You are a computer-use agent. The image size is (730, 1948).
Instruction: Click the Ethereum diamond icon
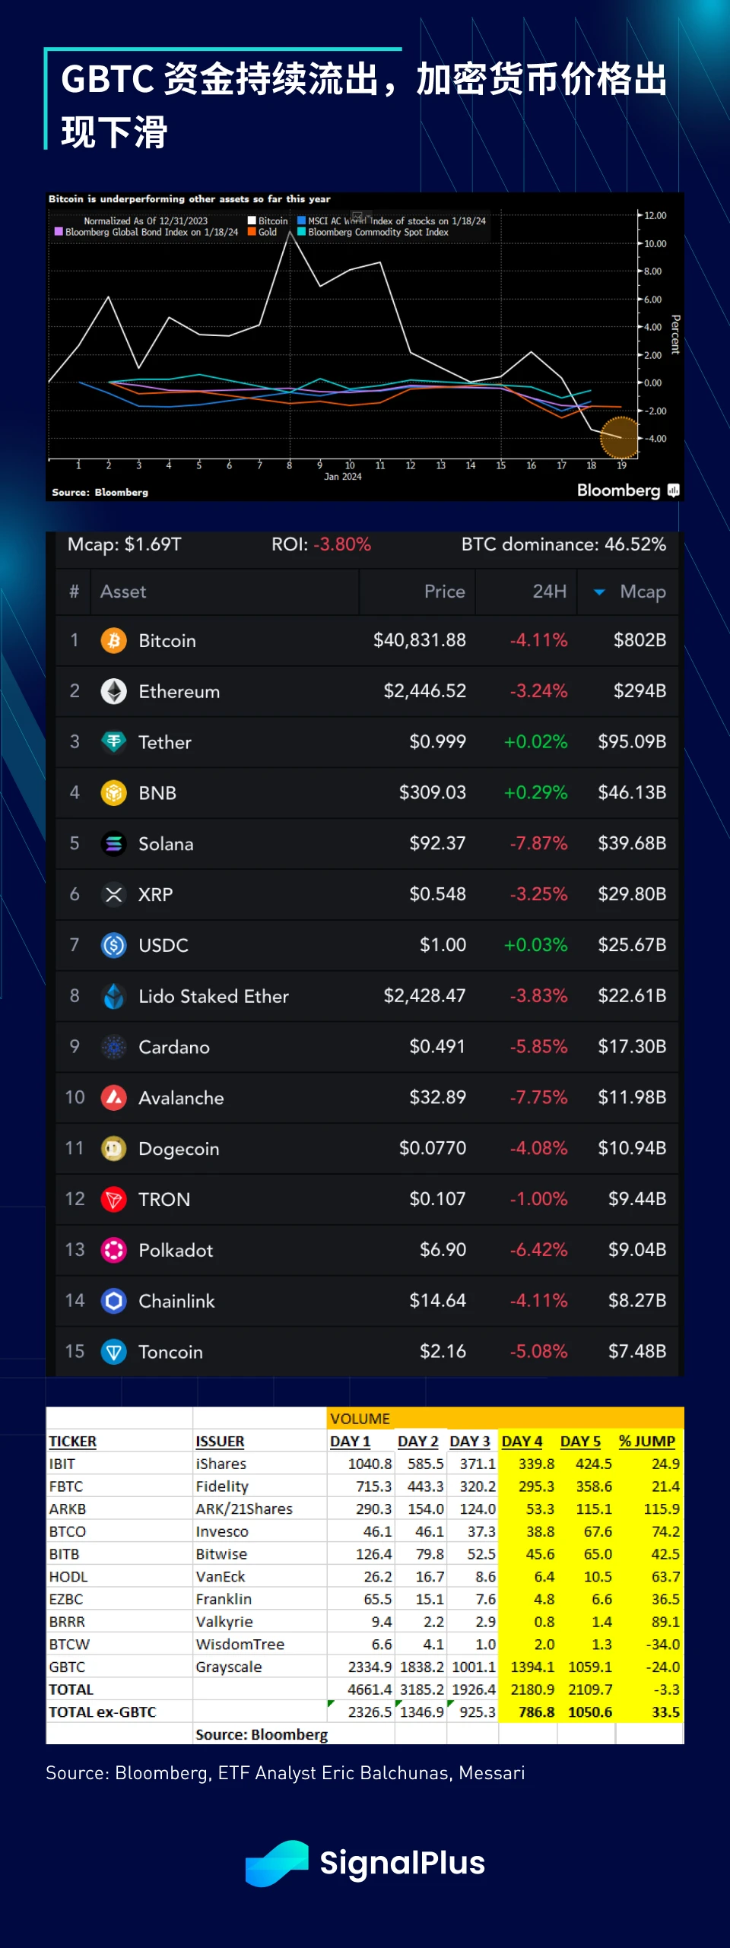click(114, 691)
